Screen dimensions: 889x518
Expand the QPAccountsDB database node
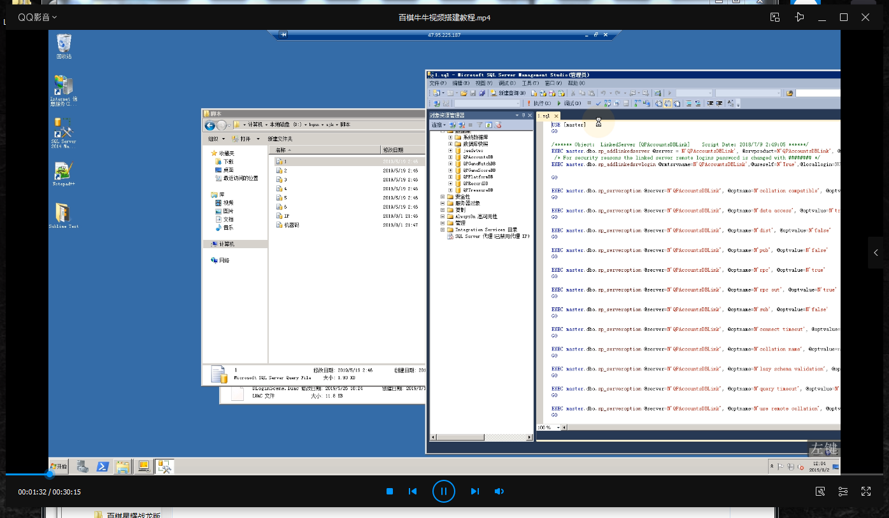point(450,157)
